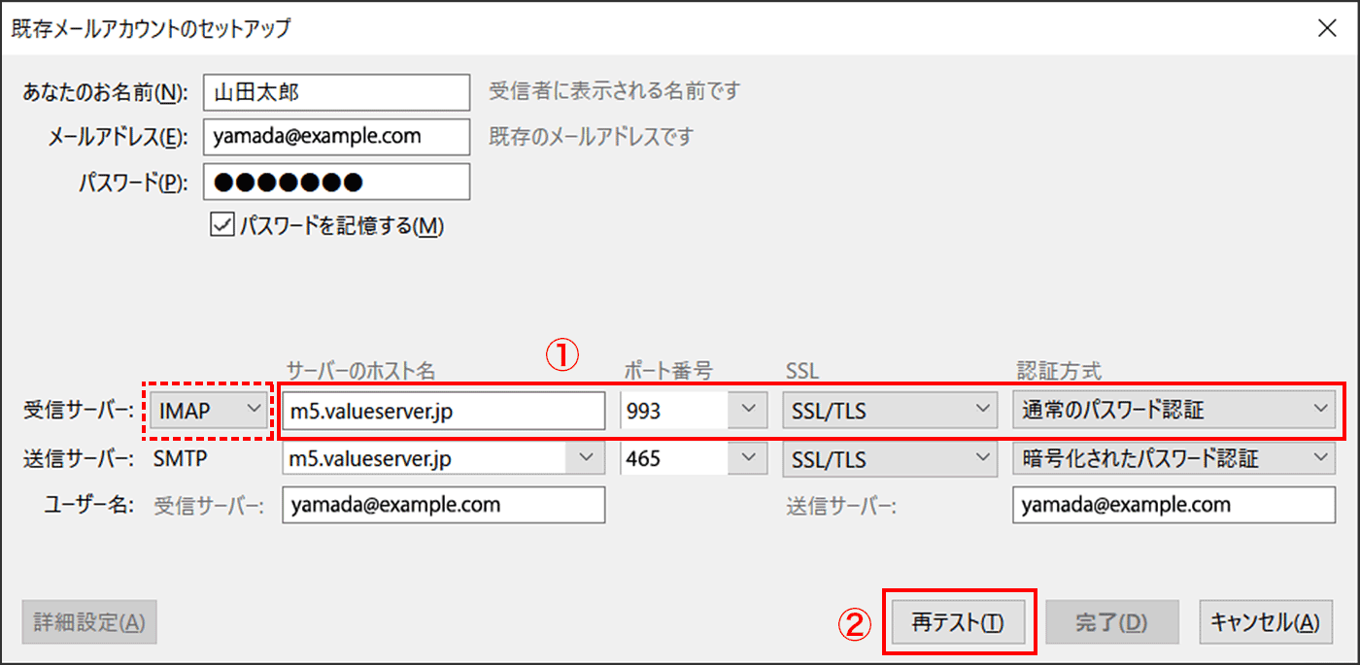Open the incoming server SSL/TLS dropdown
The image size is (1360, 665).
click(x=890, y=411)
